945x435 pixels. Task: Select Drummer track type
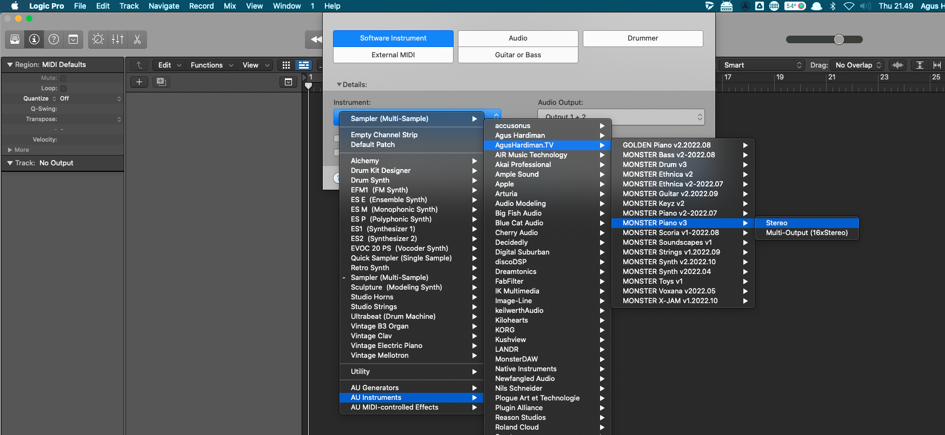(643, 38)
